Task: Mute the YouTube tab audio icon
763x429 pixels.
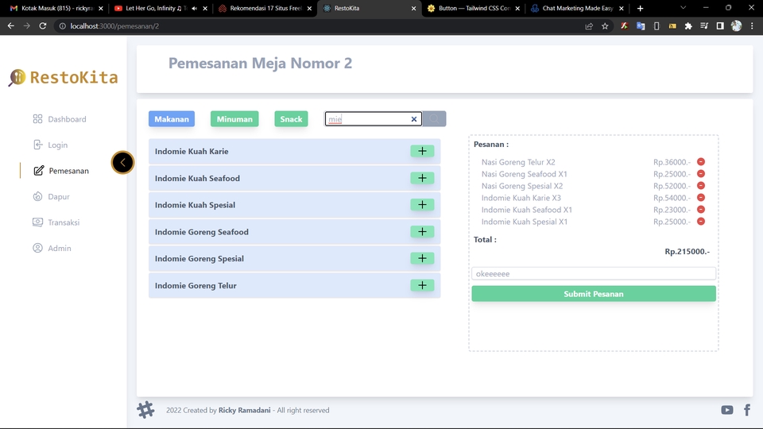Action: pyautogui.click(x=194, y=8)
